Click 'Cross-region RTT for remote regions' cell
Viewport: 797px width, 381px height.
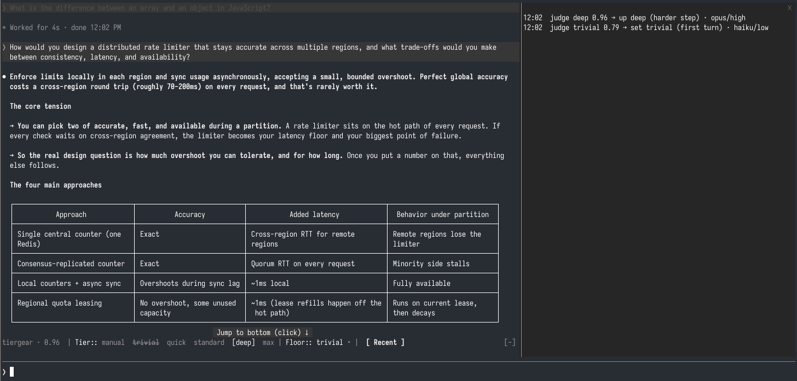click(316, 239)
